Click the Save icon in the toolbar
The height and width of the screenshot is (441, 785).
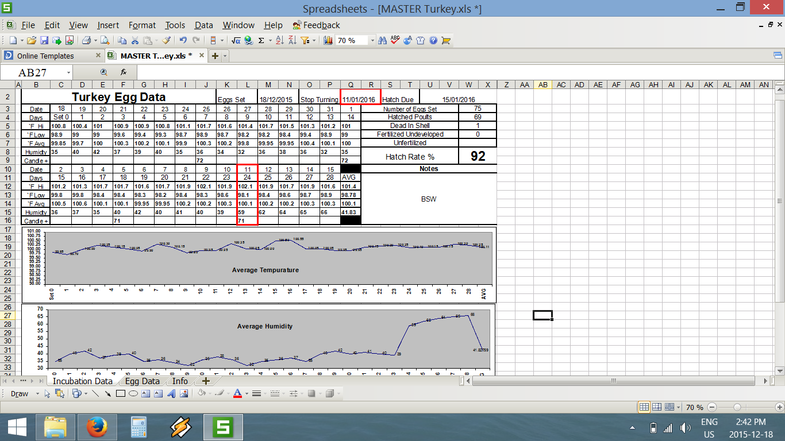click(44, 40)
